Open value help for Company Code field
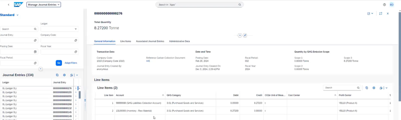Viewport: 401px width, 120px height. (76, 40)
